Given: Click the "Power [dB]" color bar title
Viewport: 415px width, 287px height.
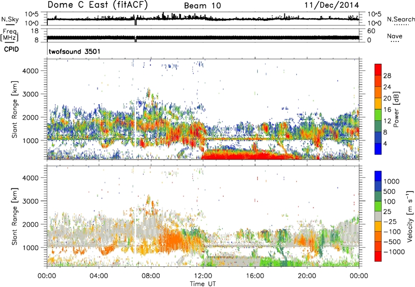Looking at the screenshot, I should [x=396, y=109].
